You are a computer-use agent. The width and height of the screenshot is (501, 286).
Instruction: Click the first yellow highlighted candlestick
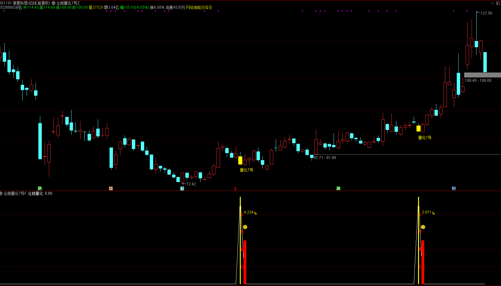coord(240,160)
